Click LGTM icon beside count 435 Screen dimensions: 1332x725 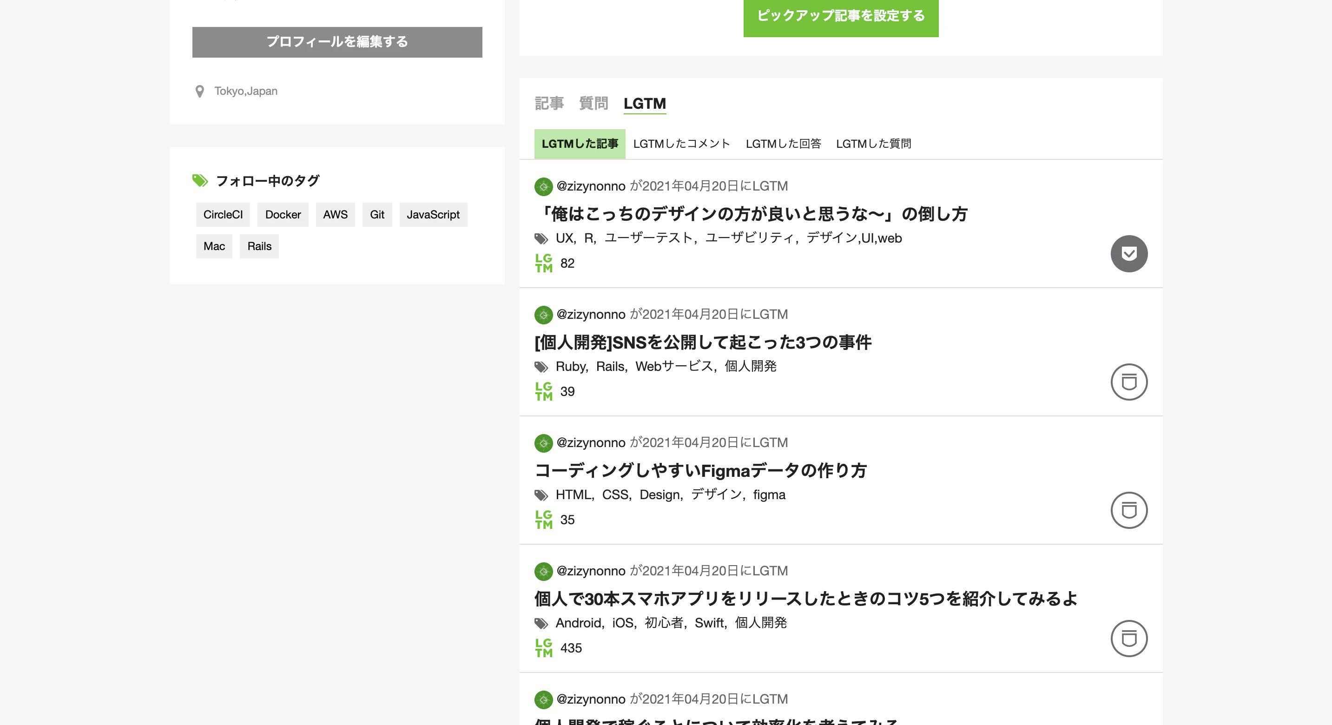[543, 648]
